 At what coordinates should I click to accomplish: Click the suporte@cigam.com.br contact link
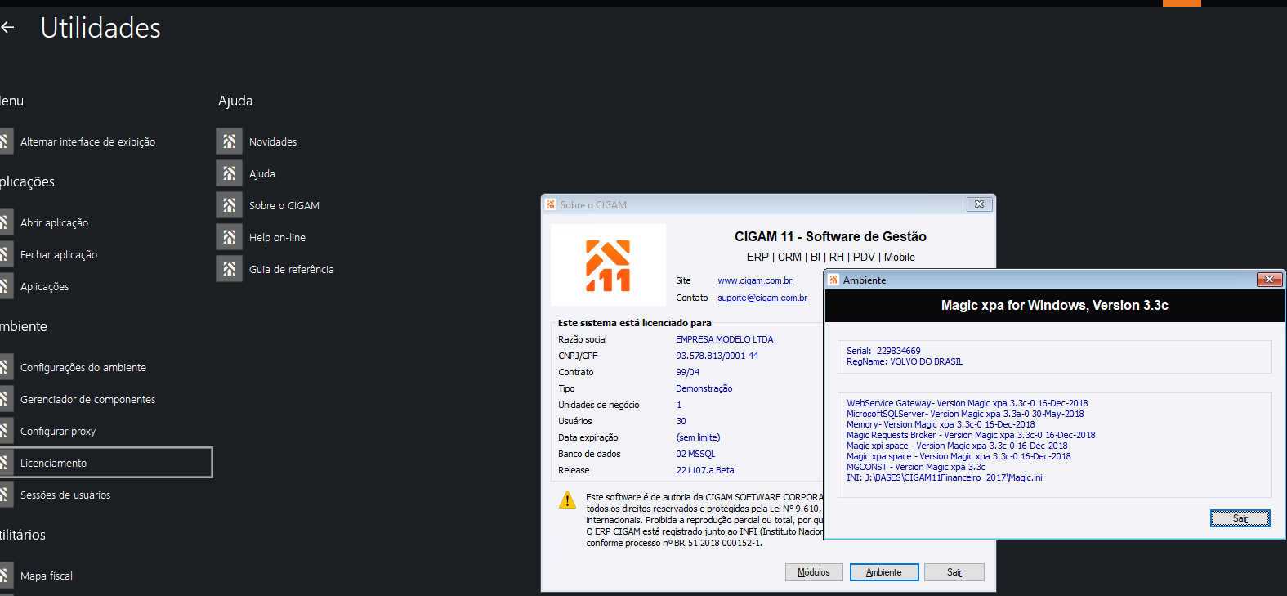click(x=762, y=298)
